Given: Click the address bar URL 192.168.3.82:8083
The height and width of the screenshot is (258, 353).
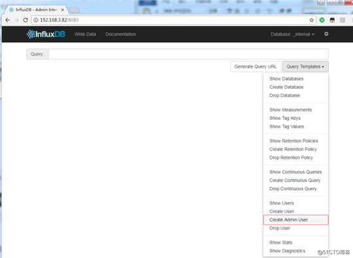Looking at the screenshot, I should [59, 20].
